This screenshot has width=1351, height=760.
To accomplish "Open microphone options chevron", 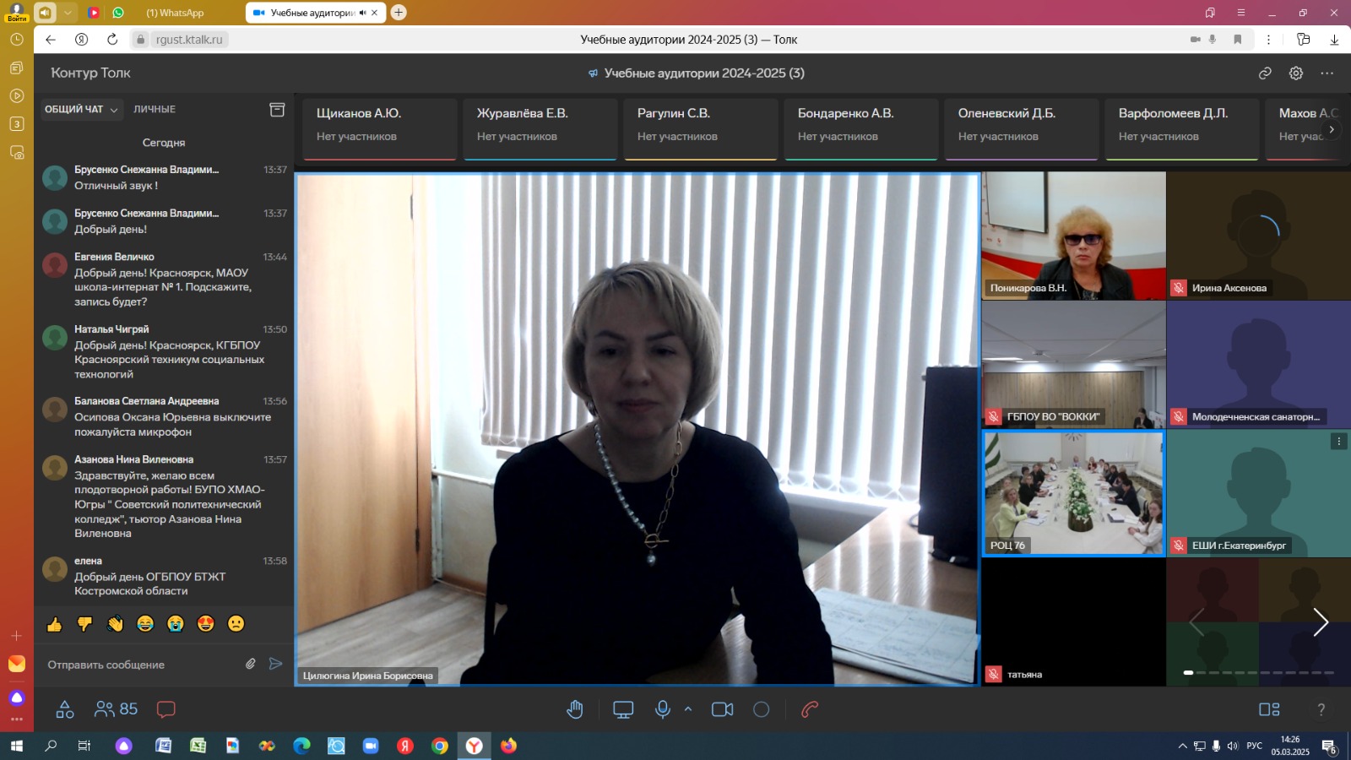I will [688, 709].
